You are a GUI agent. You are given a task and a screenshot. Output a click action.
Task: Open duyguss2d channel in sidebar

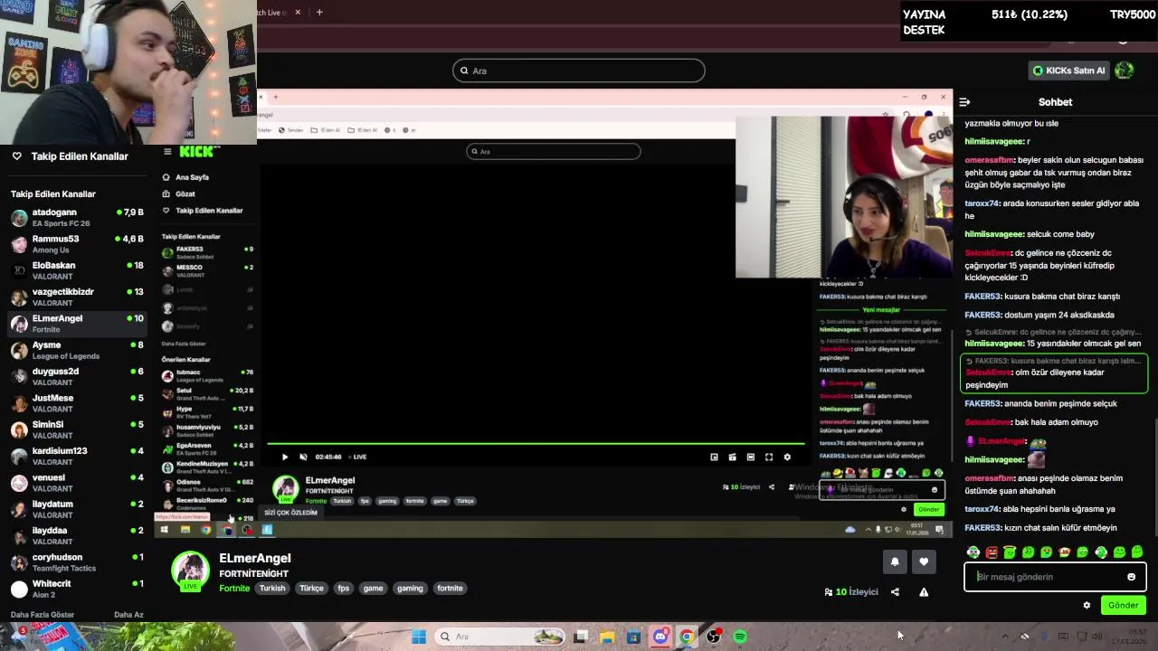click(x=77, y=377)
